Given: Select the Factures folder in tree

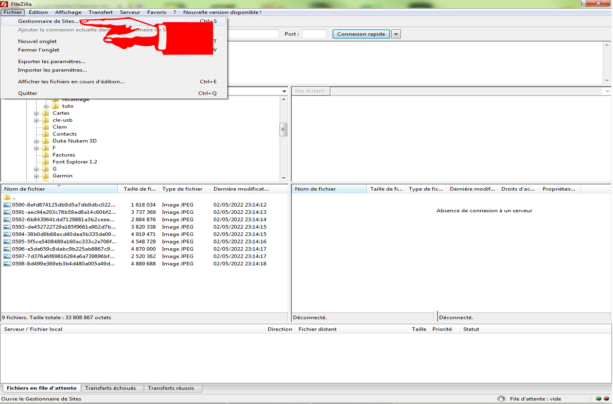Looking at the screenshot, I should (64, 155).
